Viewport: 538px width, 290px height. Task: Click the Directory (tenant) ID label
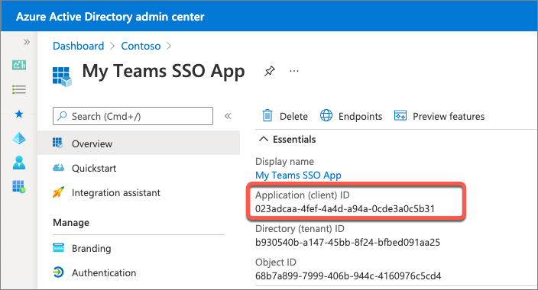pyautogui.click(x=300, y=229)
